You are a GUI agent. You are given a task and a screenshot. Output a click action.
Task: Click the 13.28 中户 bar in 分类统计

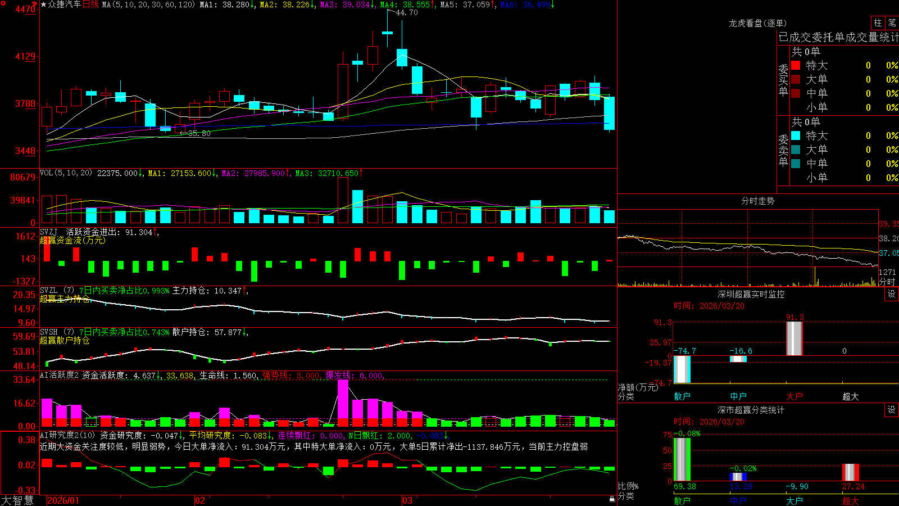pos(738,477)
